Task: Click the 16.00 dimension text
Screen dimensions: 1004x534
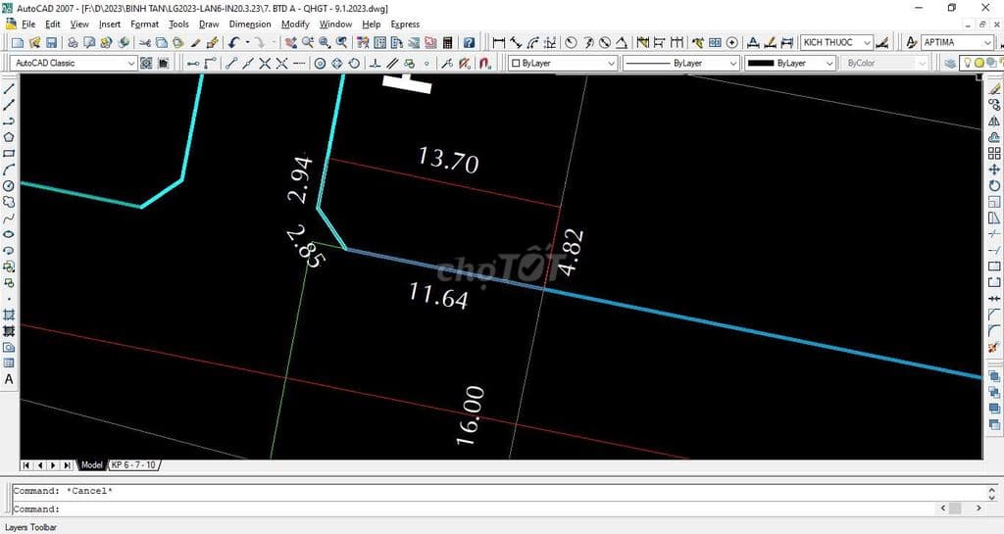Action: (470, 415)
